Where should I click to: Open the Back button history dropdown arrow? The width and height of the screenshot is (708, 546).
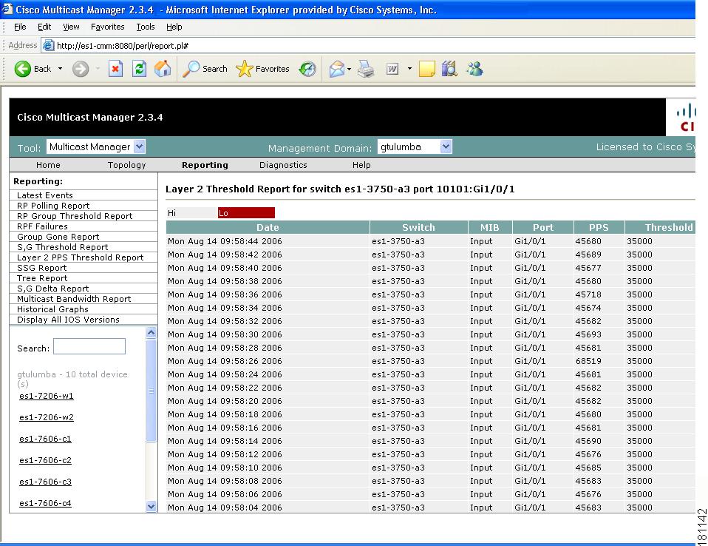(x=60, y=69)
